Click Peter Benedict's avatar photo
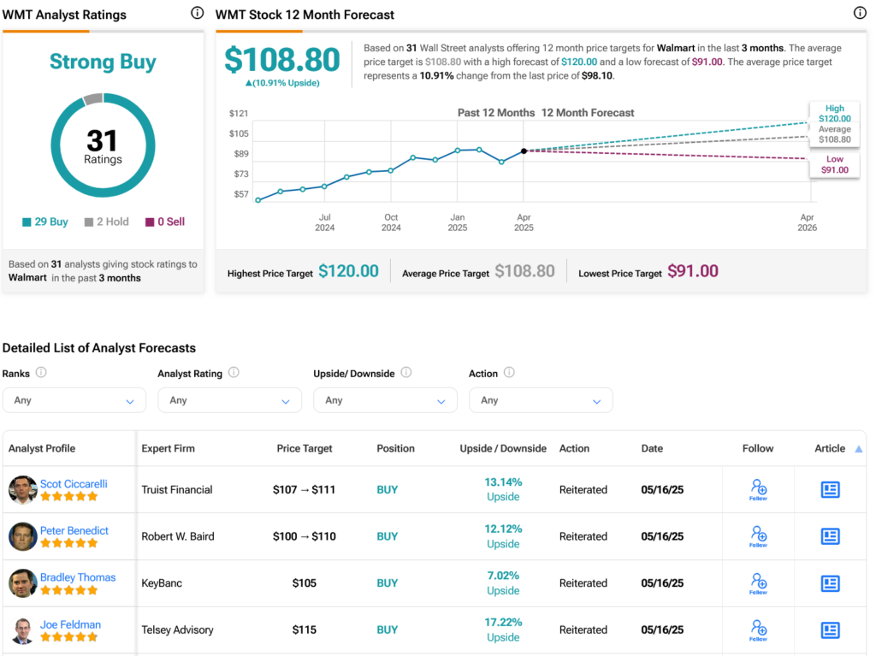The height and width of the screenshot is (656, 876). [23, 536]
